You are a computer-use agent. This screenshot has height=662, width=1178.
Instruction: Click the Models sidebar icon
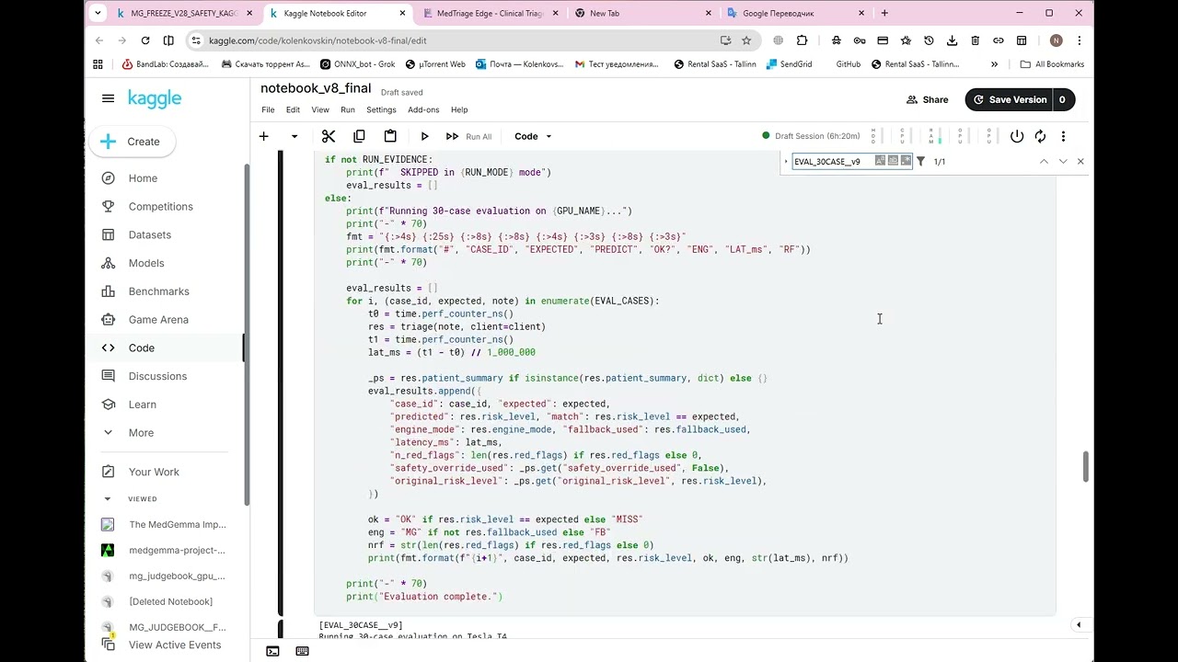click(109, 263)
